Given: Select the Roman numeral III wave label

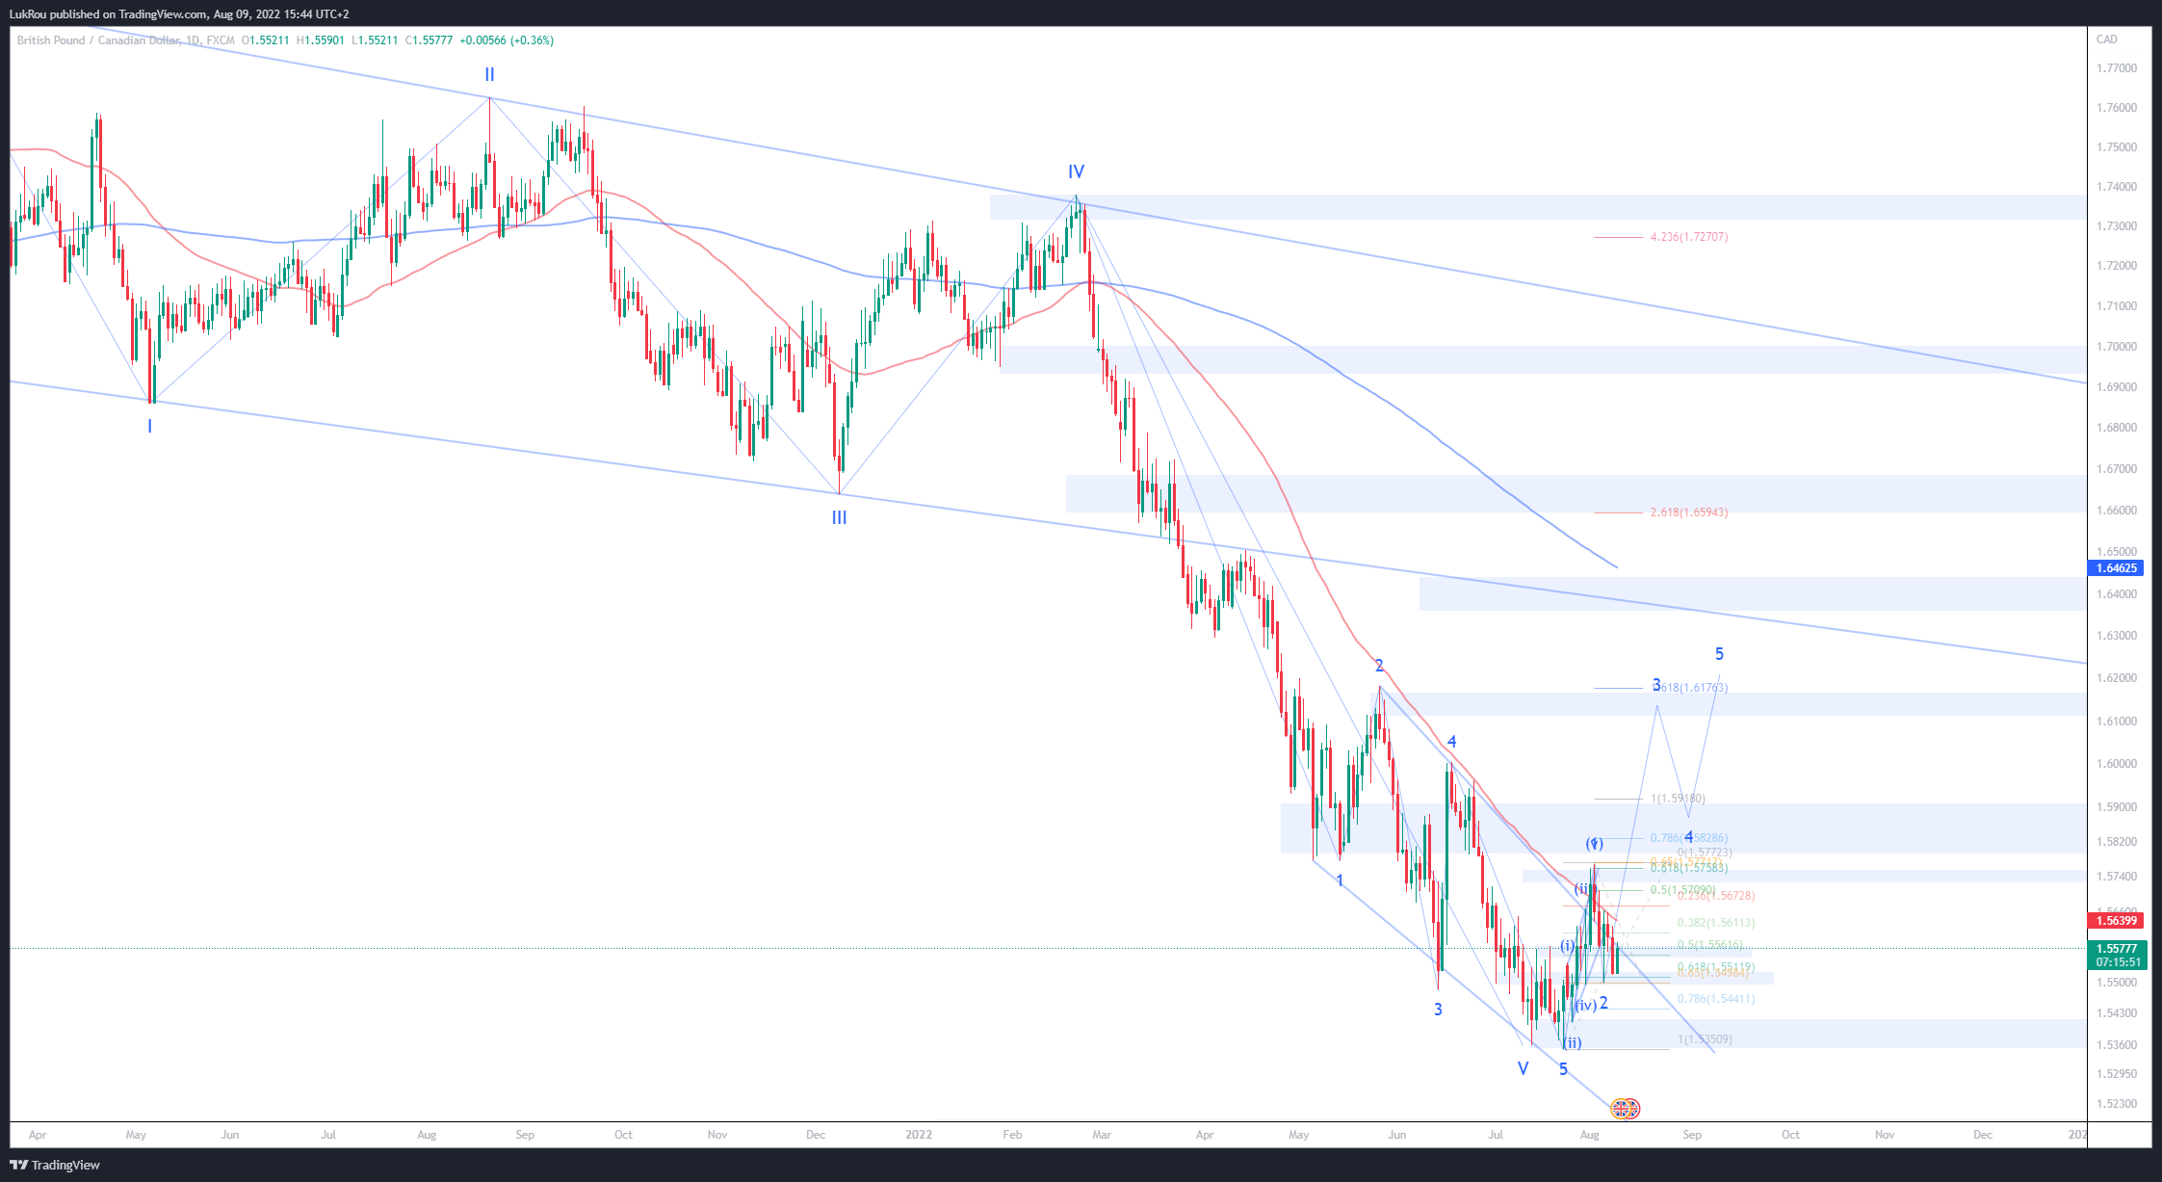Looking at the screenshot, I should tap(839, 518).
